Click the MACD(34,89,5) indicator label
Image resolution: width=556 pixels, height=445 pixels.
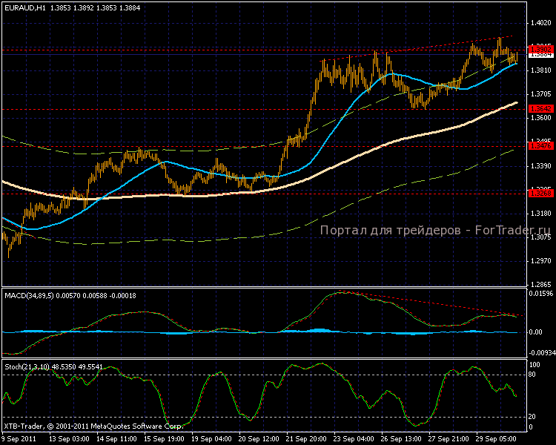pyautogui.click(x=29, y=296)
